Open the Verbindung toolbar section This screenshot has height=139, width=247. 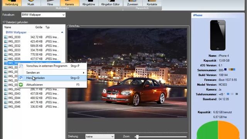point(12,3)
